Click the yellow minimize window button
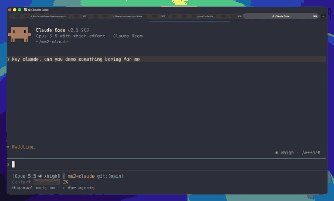Screen dimensions: 334x201 click(x=14, y=10)
